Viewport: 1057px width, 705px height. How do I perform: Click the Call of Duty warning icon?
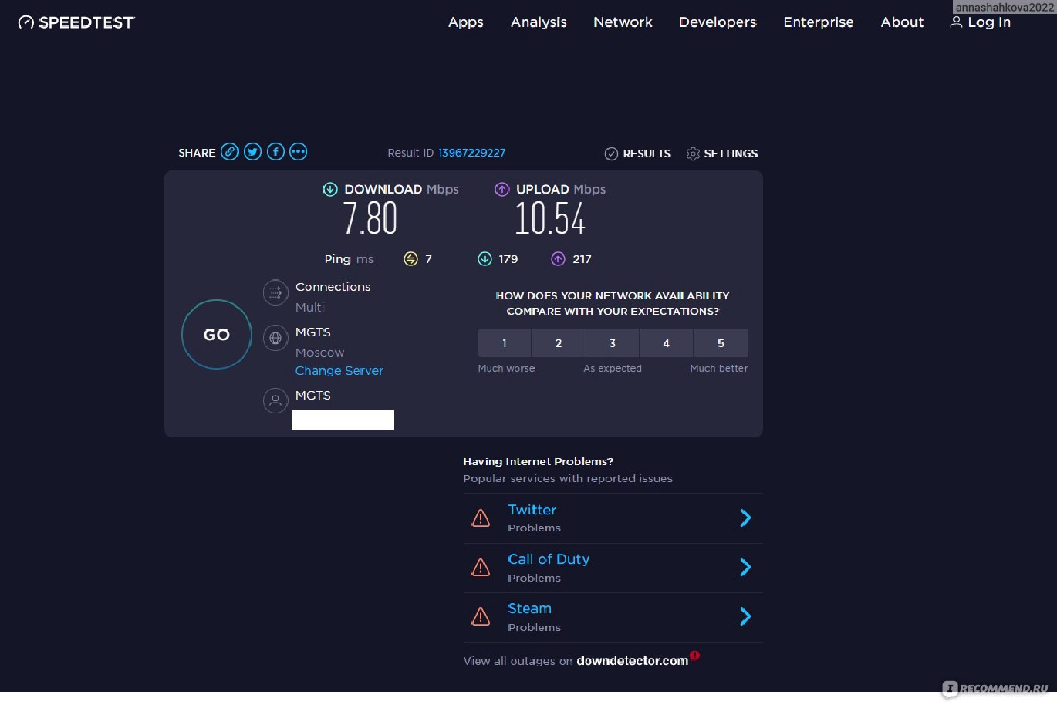coord(481,568)
